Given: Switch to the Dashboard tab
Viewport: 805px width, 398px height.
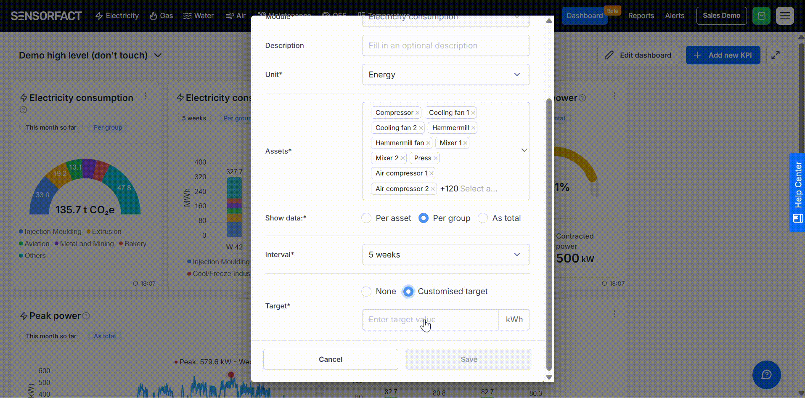Looking at the screenshot, I should [585, 16].
